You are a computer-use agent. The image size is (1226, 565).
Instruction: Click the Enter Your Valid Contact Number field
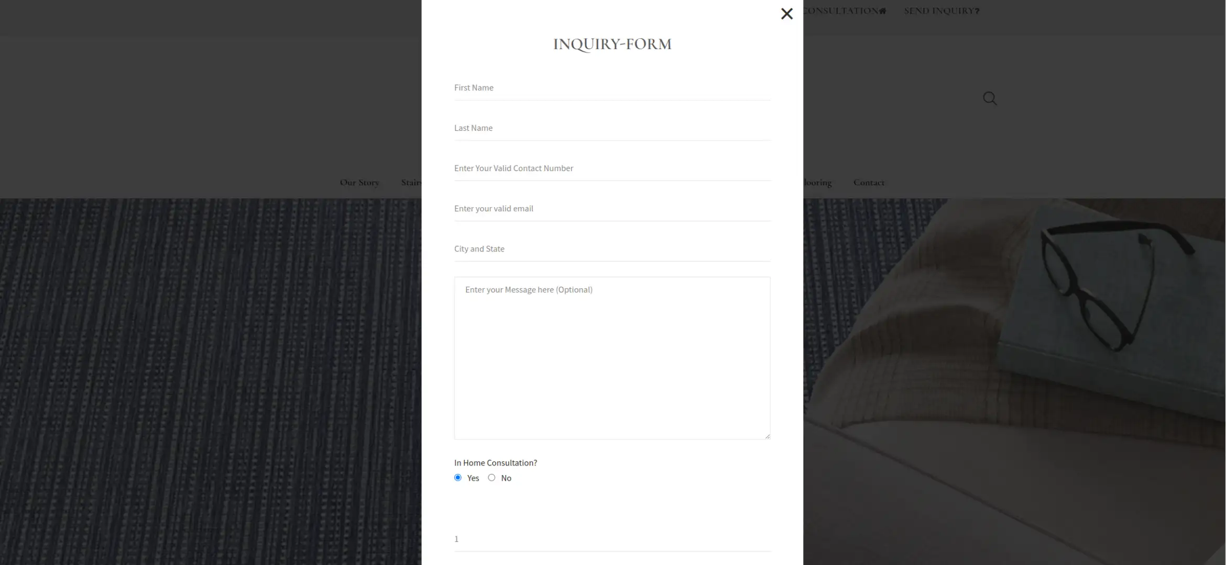(612, 168)
